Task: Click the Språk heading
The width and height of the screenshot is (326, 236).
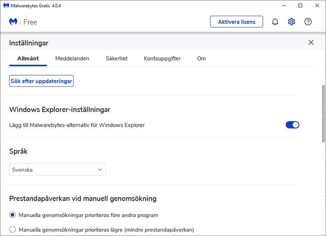Action: 18,151
